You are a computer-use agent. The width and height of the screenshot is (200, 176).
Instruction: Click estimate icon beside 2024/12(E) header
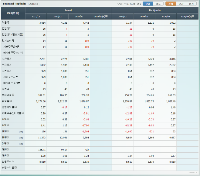(107, 16)
